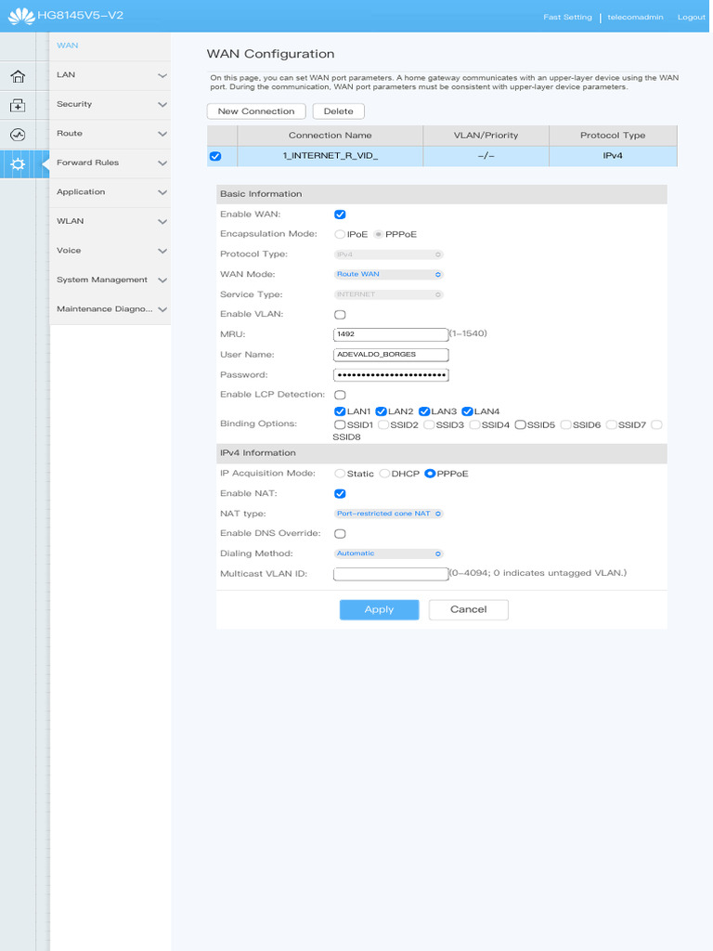Select the gear advanced settings icon

(x=18, y=164)
